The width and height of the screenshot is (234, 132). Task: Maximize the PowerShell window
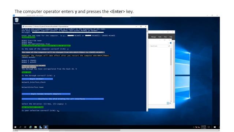point(141,26)
